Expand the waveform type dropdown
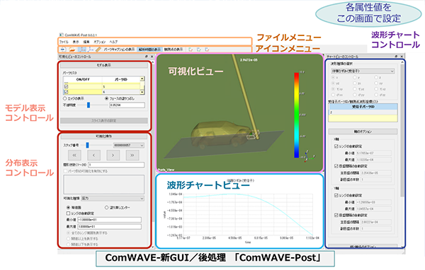The width and height of the screenshot is (425, 270). pyautogui.click(x=363, y=71)
